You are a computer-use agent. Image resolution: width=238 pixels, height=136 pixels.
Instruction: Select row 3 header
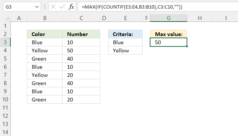(x=5, y=42)
